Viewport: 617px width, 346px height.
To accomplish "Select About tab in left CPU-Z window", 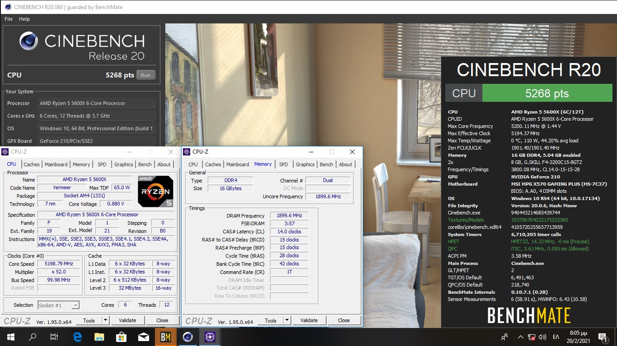I will click(x=164, y=164).
